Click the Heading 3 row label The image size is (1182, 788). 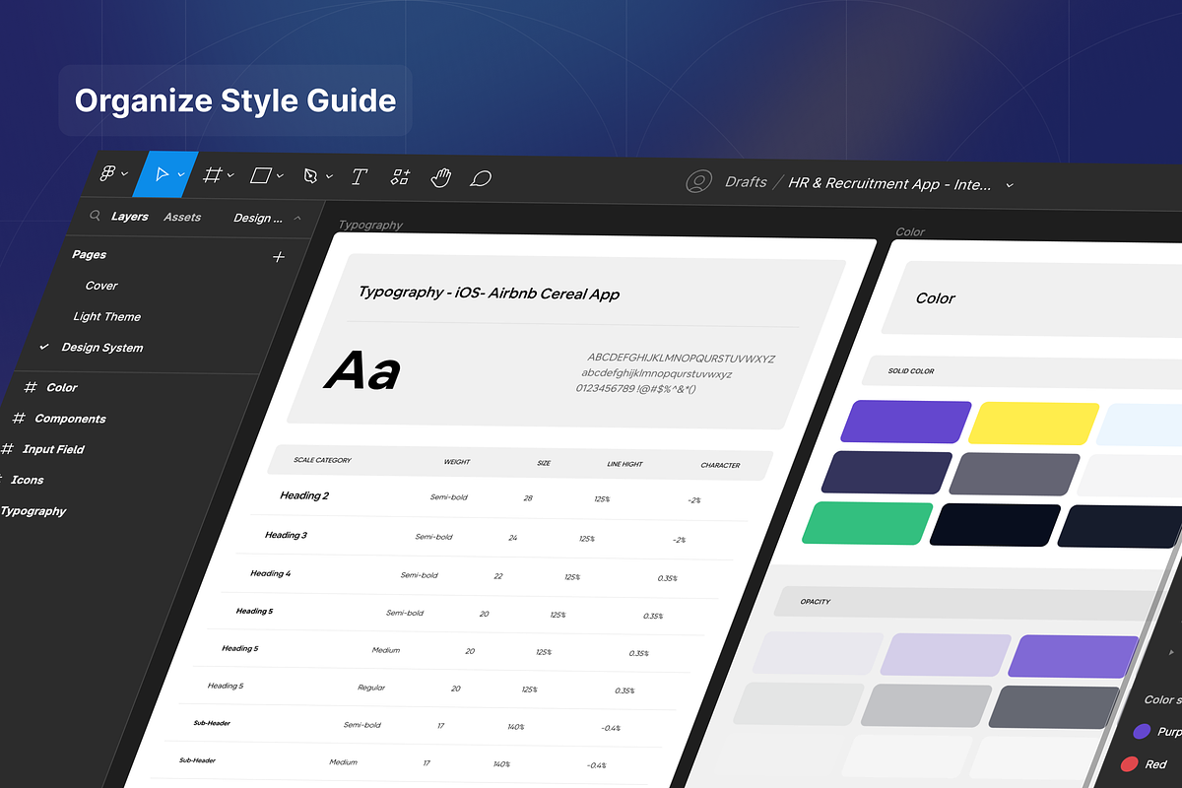pyautogui.click(x=286, y=535)
